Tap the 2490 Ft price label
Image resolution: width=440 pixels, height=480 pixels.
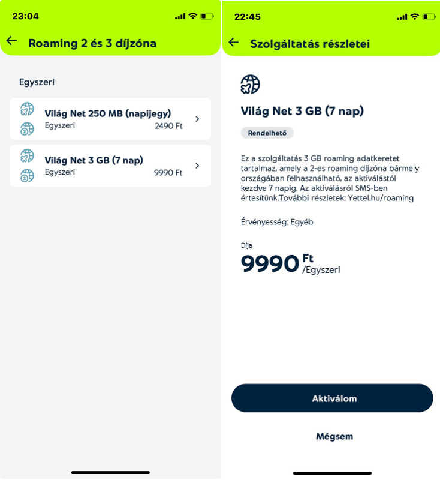coord(168,126)
